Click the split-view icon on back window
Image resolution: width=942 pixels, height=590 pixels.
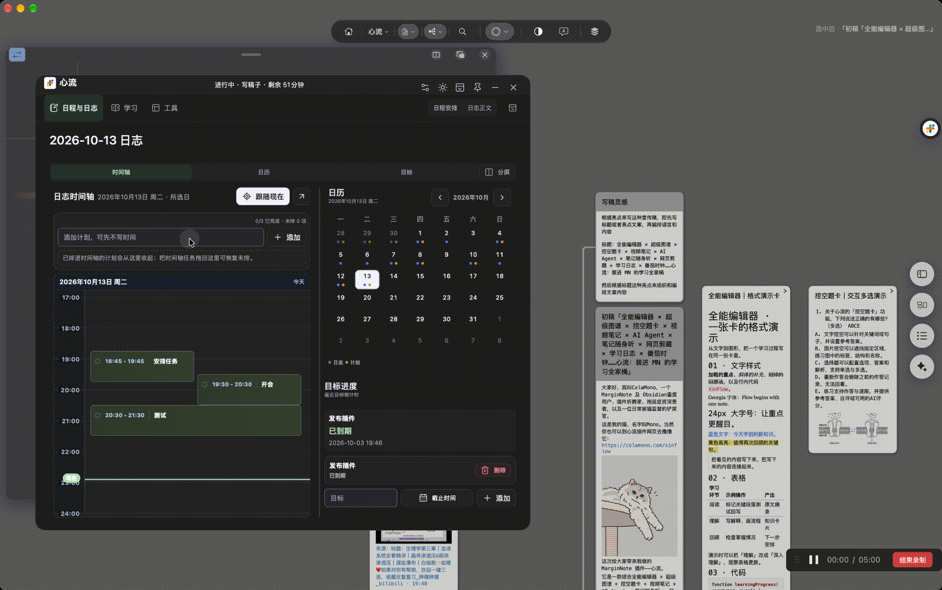tap(436, 55)
